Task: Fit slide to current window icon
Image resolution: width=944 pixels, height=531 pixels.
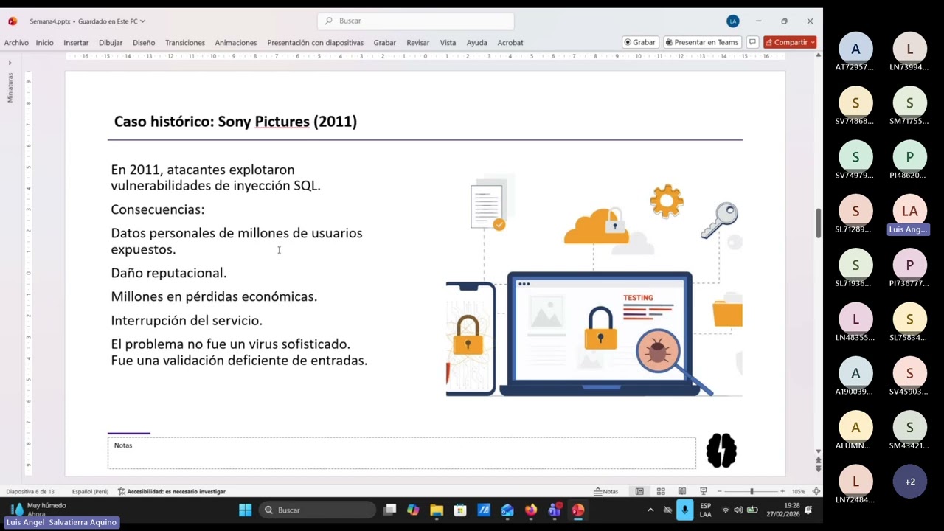Action: tap(816, 491)
